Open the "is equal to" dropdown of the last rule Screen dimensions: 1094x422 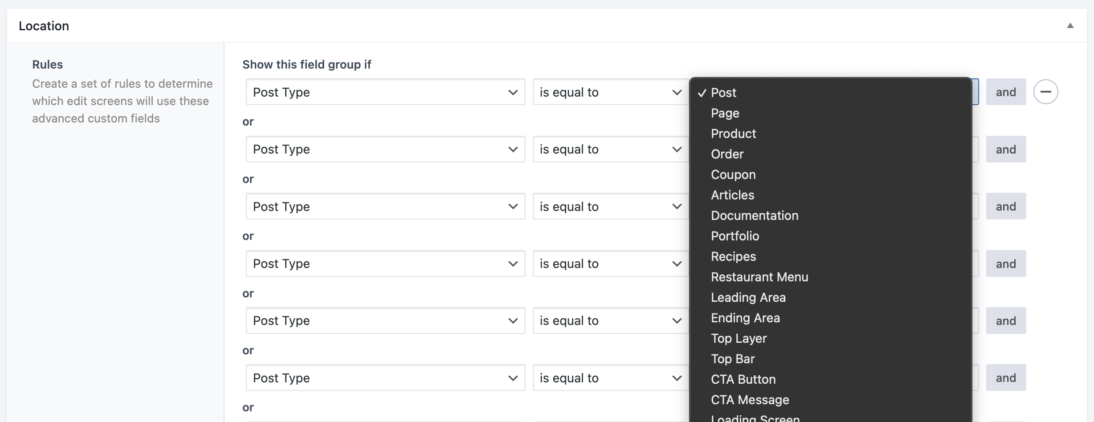tap(609, 377)
